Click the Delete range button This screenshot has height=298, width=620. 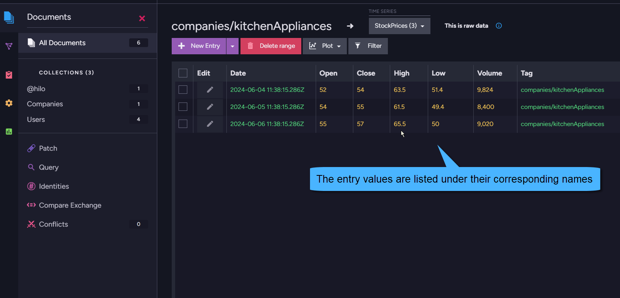[271, 46]
